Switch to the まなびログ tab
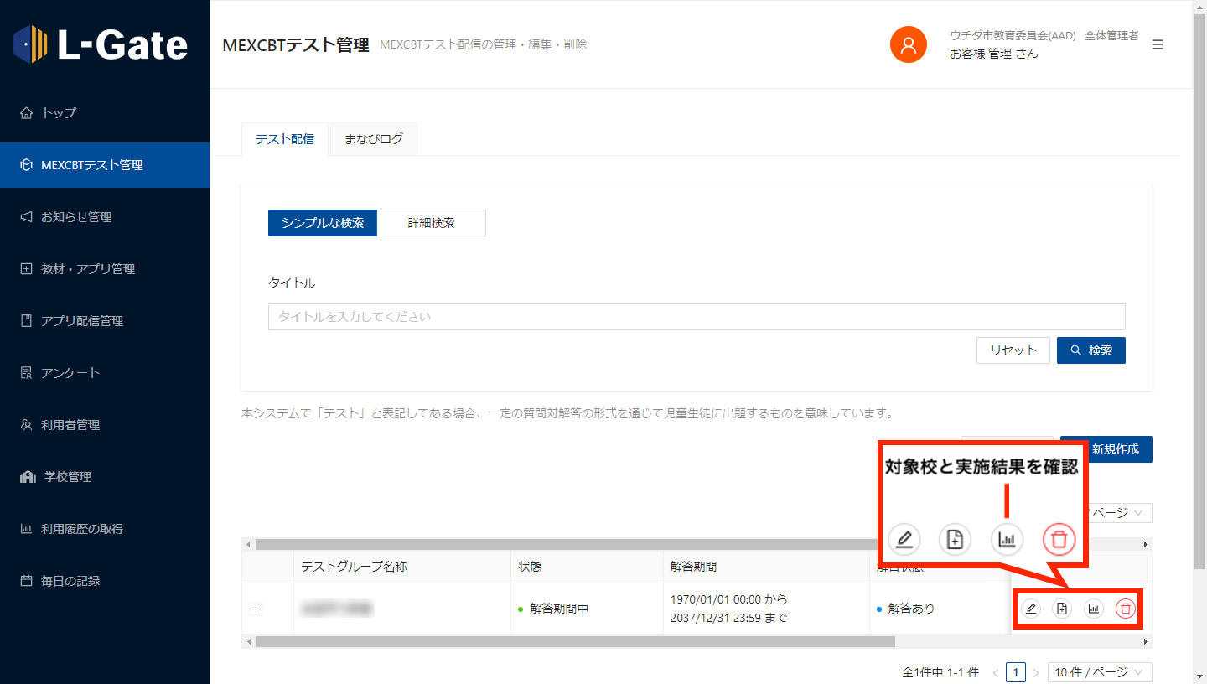 tap(373, 139)
